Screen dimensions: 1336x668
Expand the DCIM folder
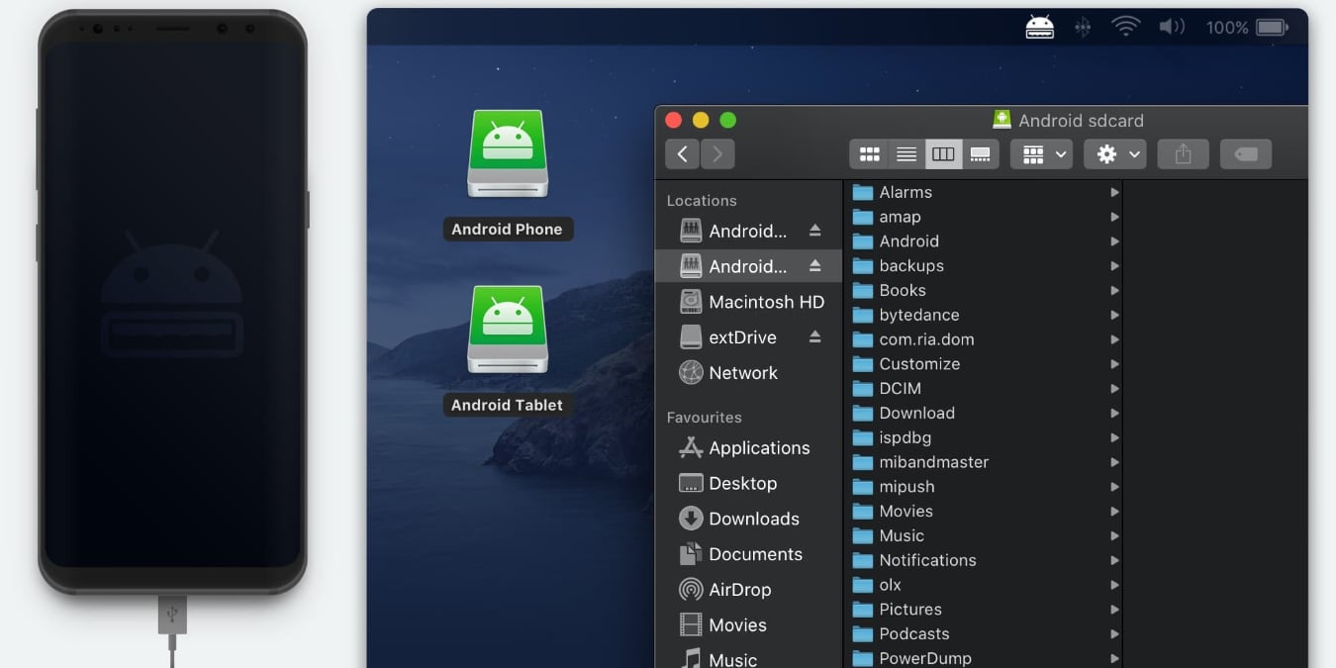click(x=1114, y=388)
